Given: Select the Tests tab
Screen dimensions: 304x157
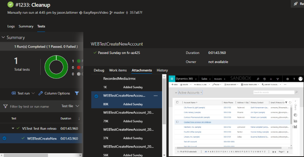Looking at the screenshot, I should pos(41,26).
